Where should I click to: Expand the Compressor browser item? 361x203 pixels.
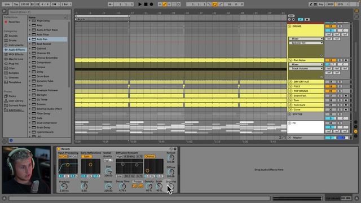[30, 63]
